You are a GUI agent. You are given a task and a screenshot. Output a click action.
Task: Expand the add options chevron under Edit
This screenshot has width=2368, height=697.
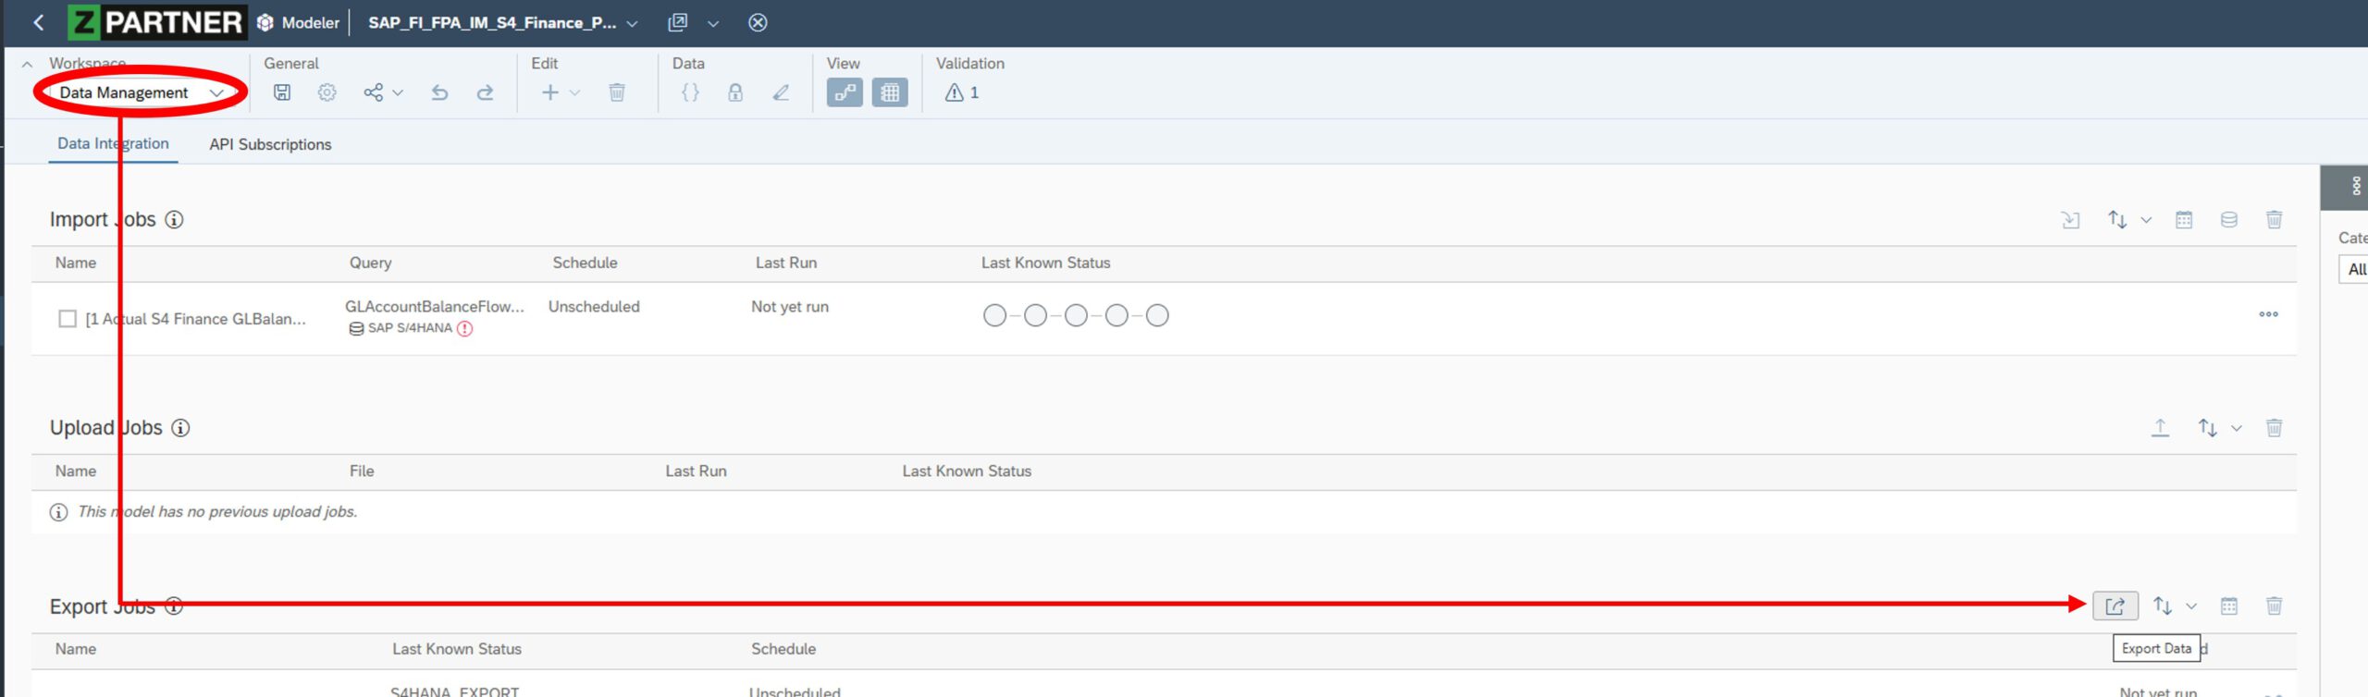pos(574,92)
